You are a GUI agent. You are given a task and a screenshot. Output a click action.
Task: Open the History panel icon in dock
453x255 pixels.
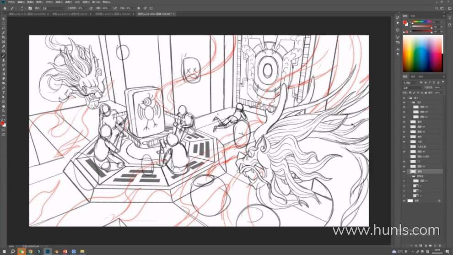(398, 18)
